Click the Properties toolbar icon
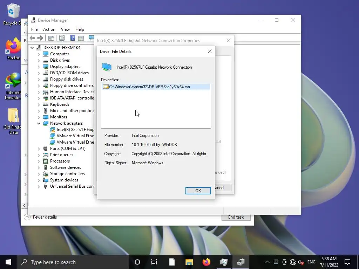This screenshot has width=359, height=269. point(62,38)
